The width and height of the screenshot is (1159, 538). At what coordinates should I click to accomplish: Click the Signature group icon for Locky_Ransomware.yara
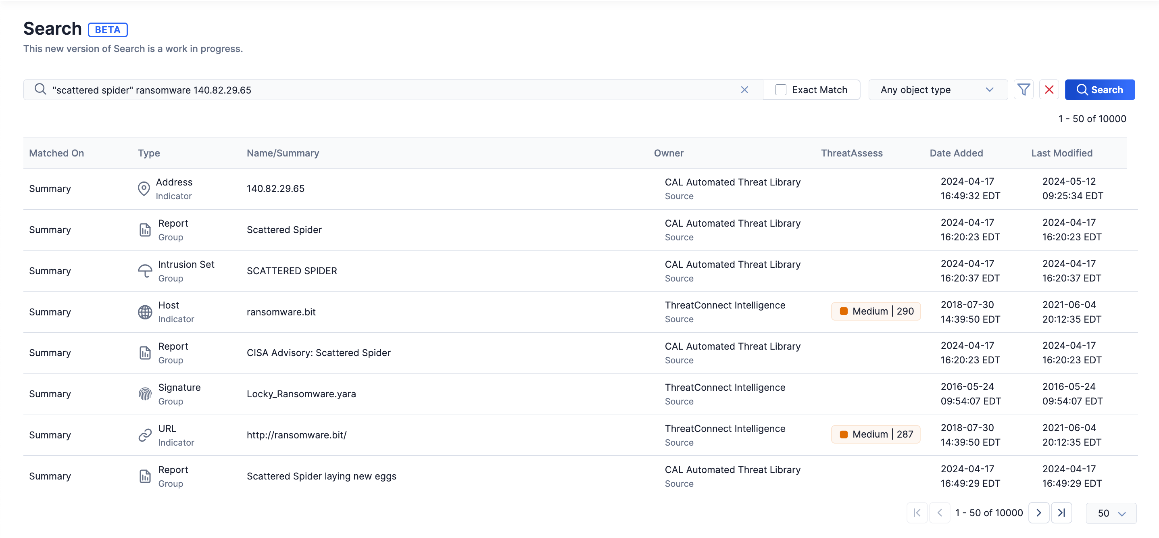[145, 394]
